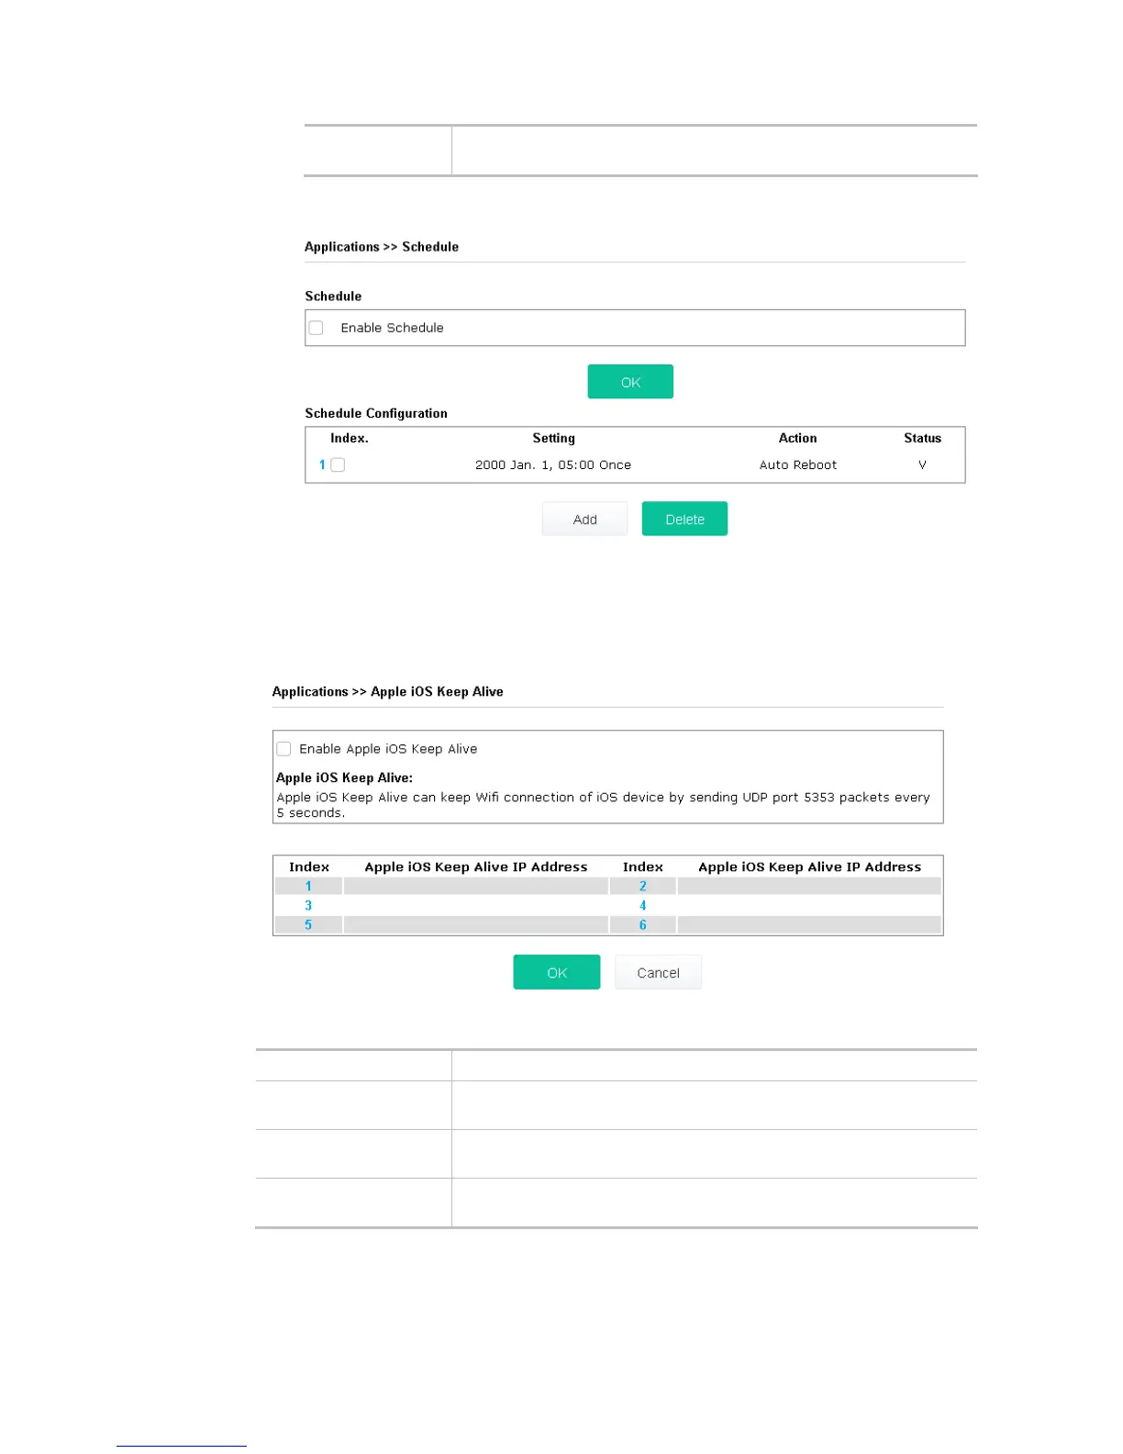Open Keep Alive index 6 link
This screenshot has height=1454, width=1123.
coord(642,924)
